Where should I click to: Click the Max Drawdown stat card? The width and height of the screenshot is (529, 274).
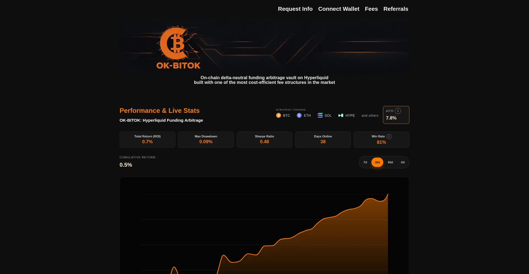[x=206, y=139]
